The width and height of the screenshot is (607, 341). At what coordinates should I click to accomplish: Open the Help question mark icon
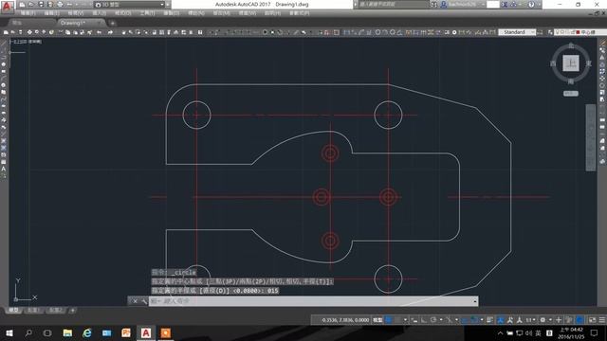point(531,5)
